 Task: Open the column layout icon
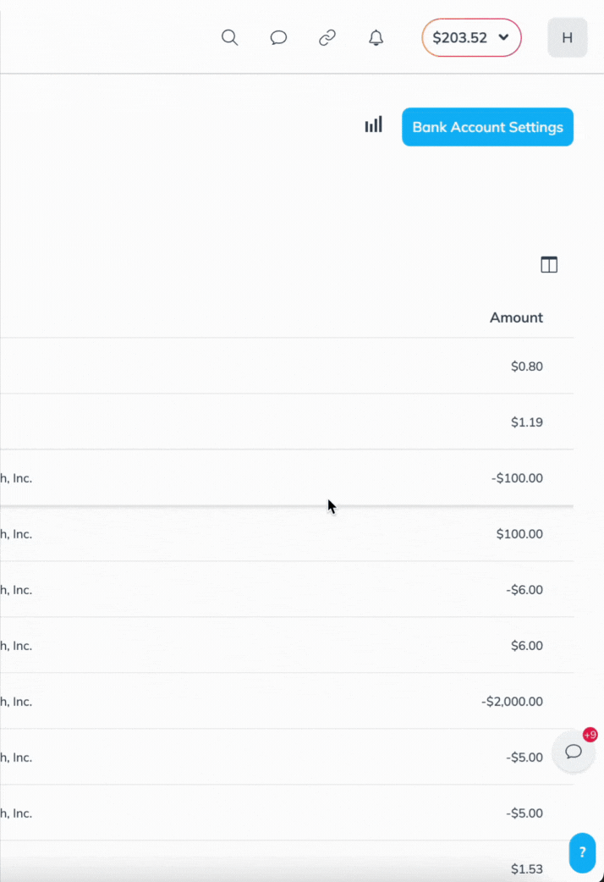coord(549,265)
